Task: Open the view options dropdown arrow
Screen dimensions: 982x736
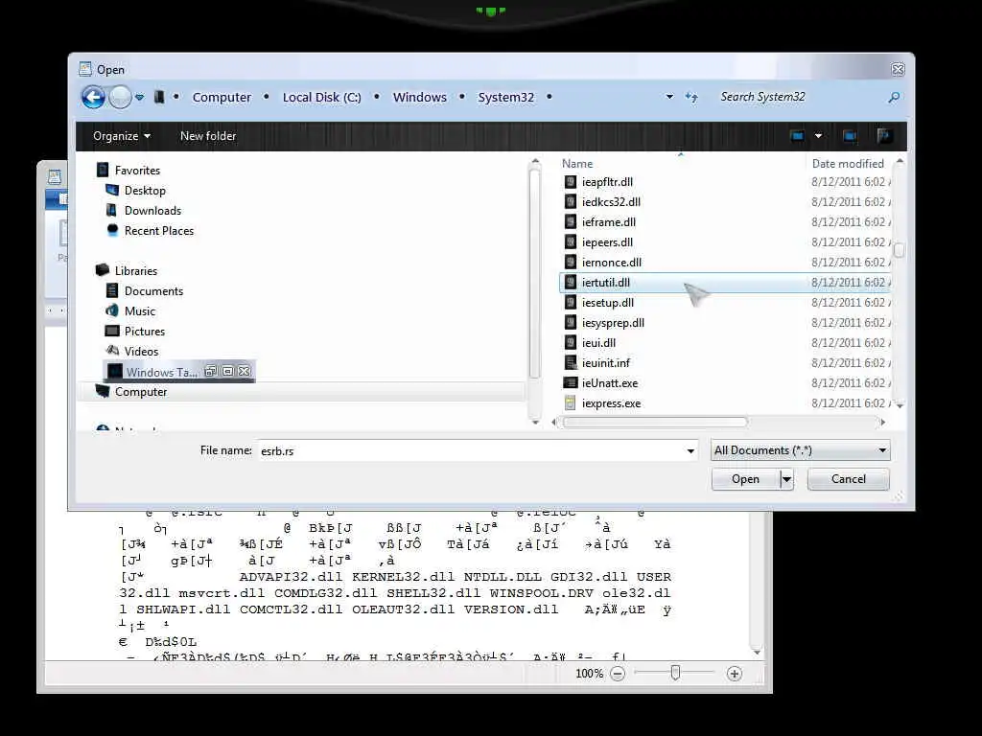Action: 818,136
